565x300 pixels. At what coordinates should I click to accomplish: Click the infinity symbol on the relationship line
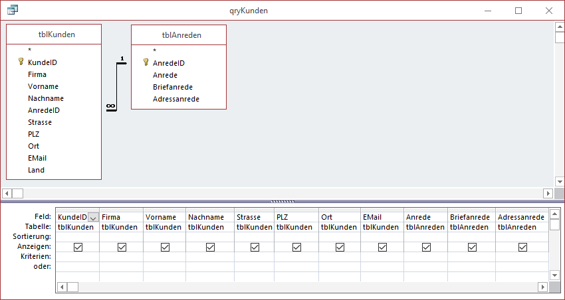[110, 106]
